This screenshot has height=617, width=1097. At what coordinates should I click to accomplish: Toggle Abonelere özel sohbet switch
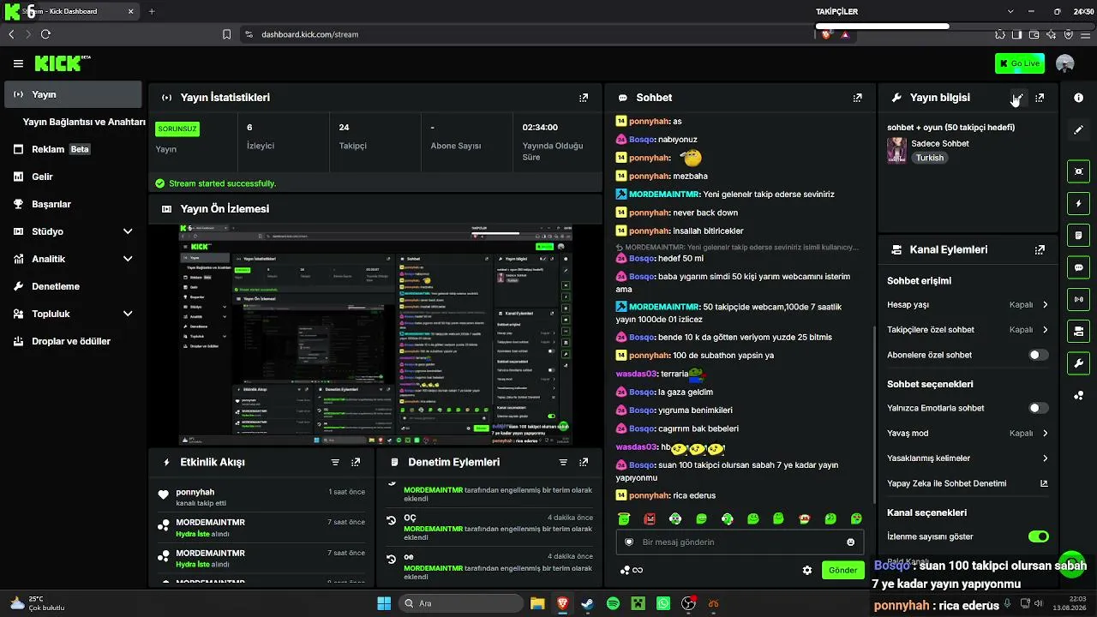[x=1038, y=355]
